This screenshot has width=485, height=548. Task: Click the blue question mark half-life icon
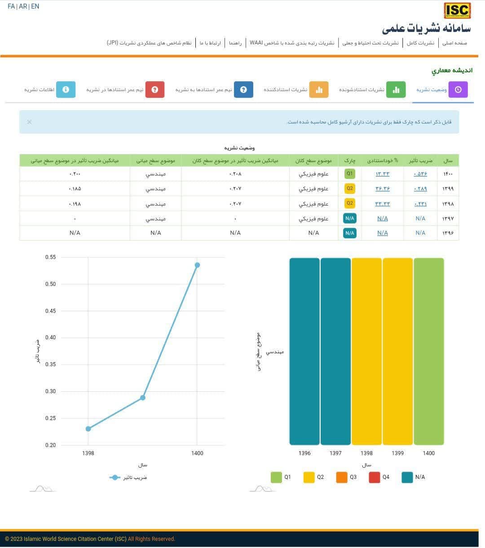[243, 90]
